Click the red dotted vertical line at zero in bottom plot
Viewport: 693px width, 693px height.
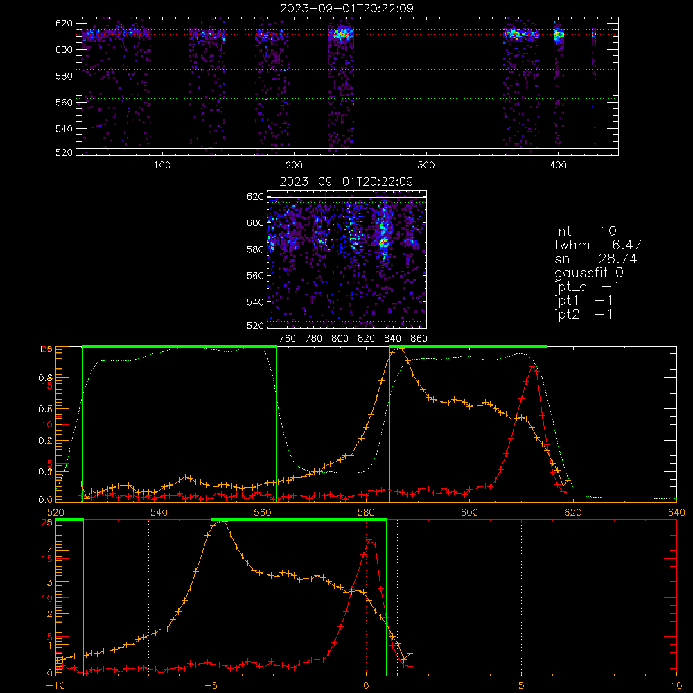coord(366,598)
